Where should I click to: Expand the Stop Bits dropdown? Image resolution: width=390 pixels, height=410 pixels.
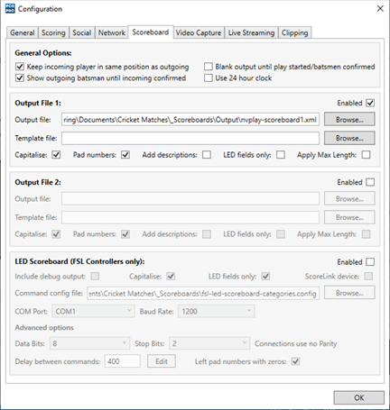point(209,343)
